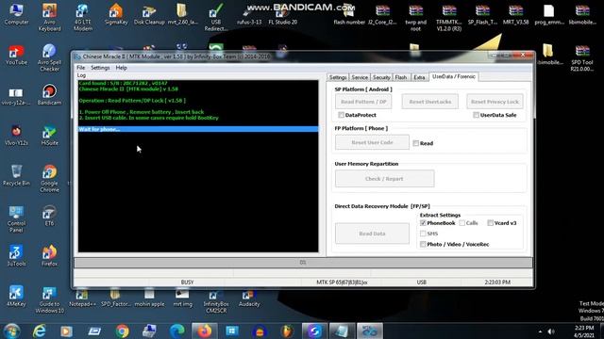Click the Check / Repart button
The height and width of the screenshot is (339, 604).
pyautogui.click(x=384, y=179)
